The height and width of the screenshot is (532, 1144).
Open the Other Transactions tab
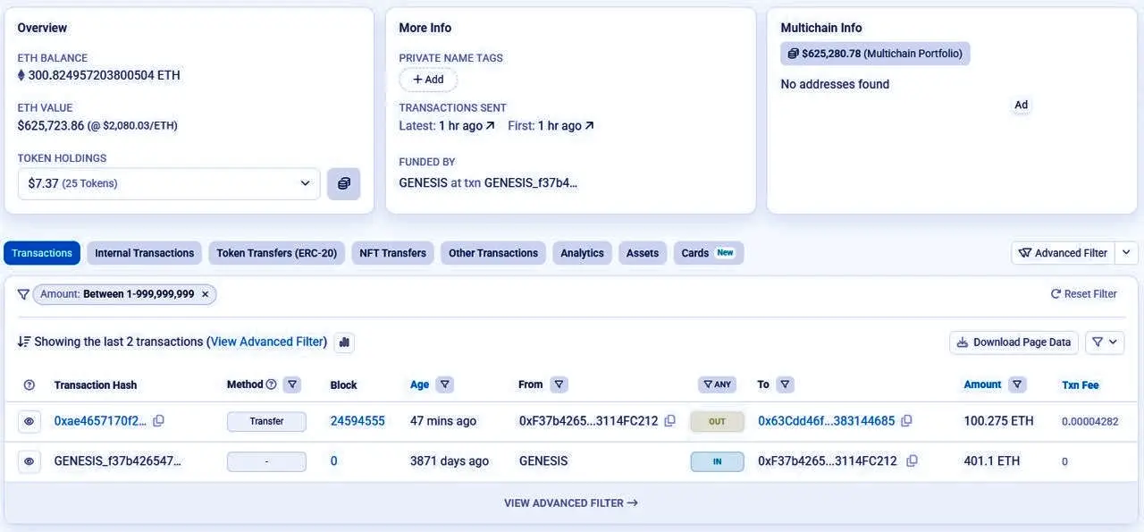(x=493, y=253)
